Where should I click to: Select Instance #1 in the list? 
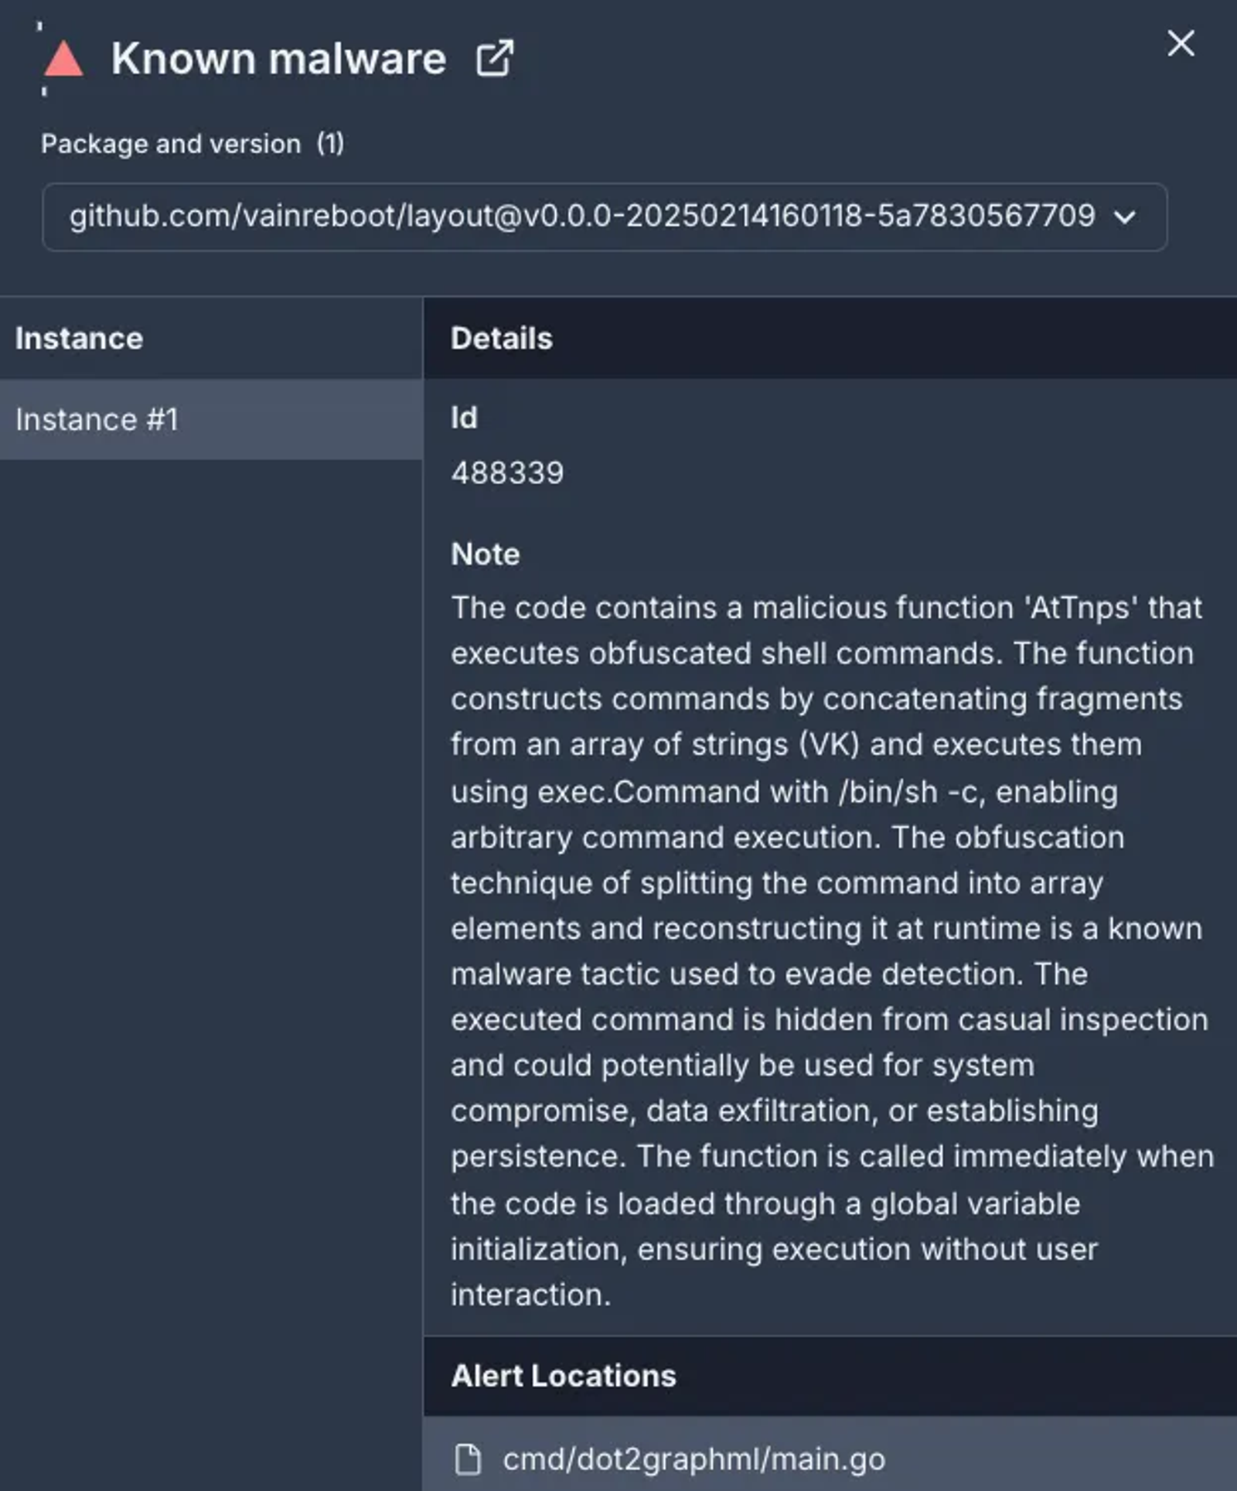pos(211,419)
